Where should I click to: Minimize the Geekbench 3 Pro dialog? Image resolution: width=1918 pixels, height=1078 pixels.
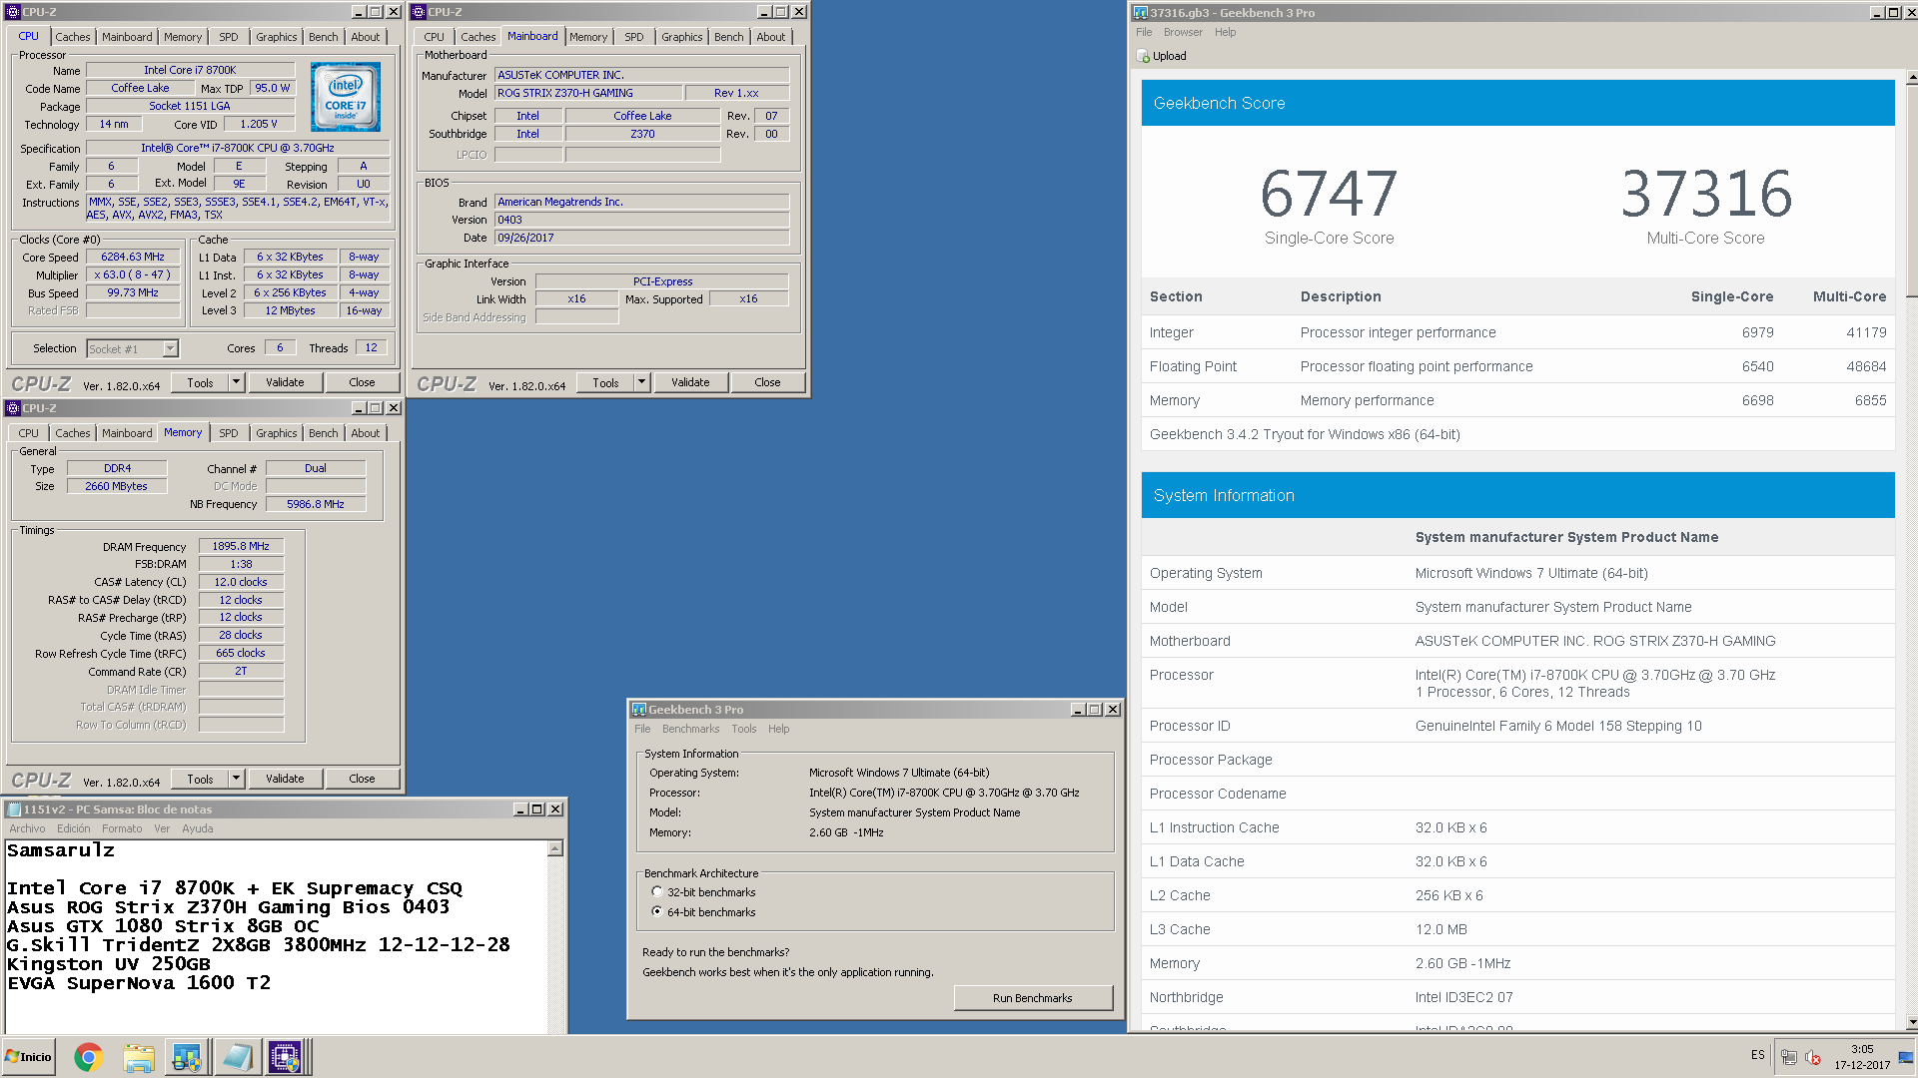(1078, 710)
